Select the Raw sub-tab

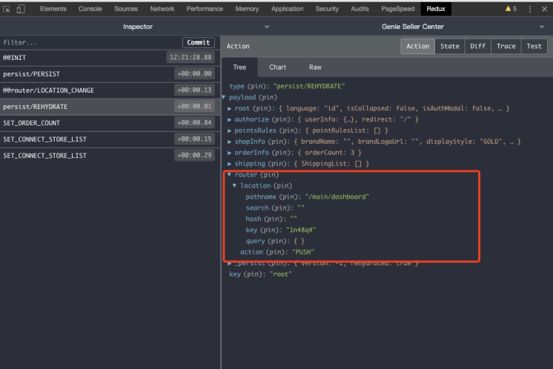315,67
